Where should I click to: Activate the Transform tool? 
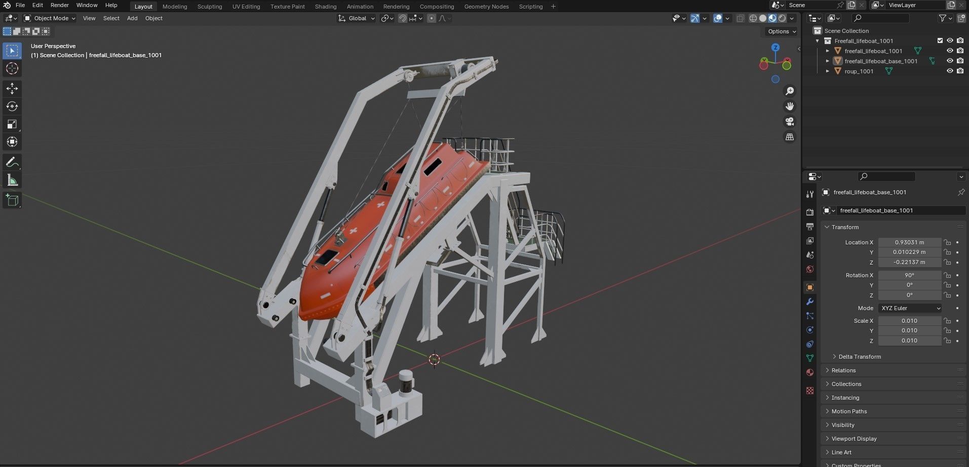(12, 142)
